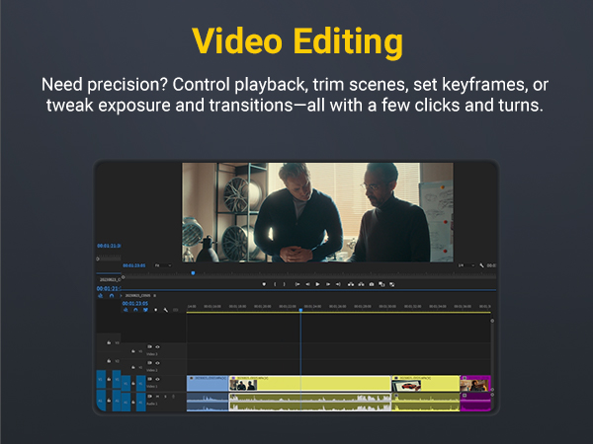The height and width of the screenshot is (444, 593).
Task: Click the Video Editing heading
Action: tap(297, 41)
